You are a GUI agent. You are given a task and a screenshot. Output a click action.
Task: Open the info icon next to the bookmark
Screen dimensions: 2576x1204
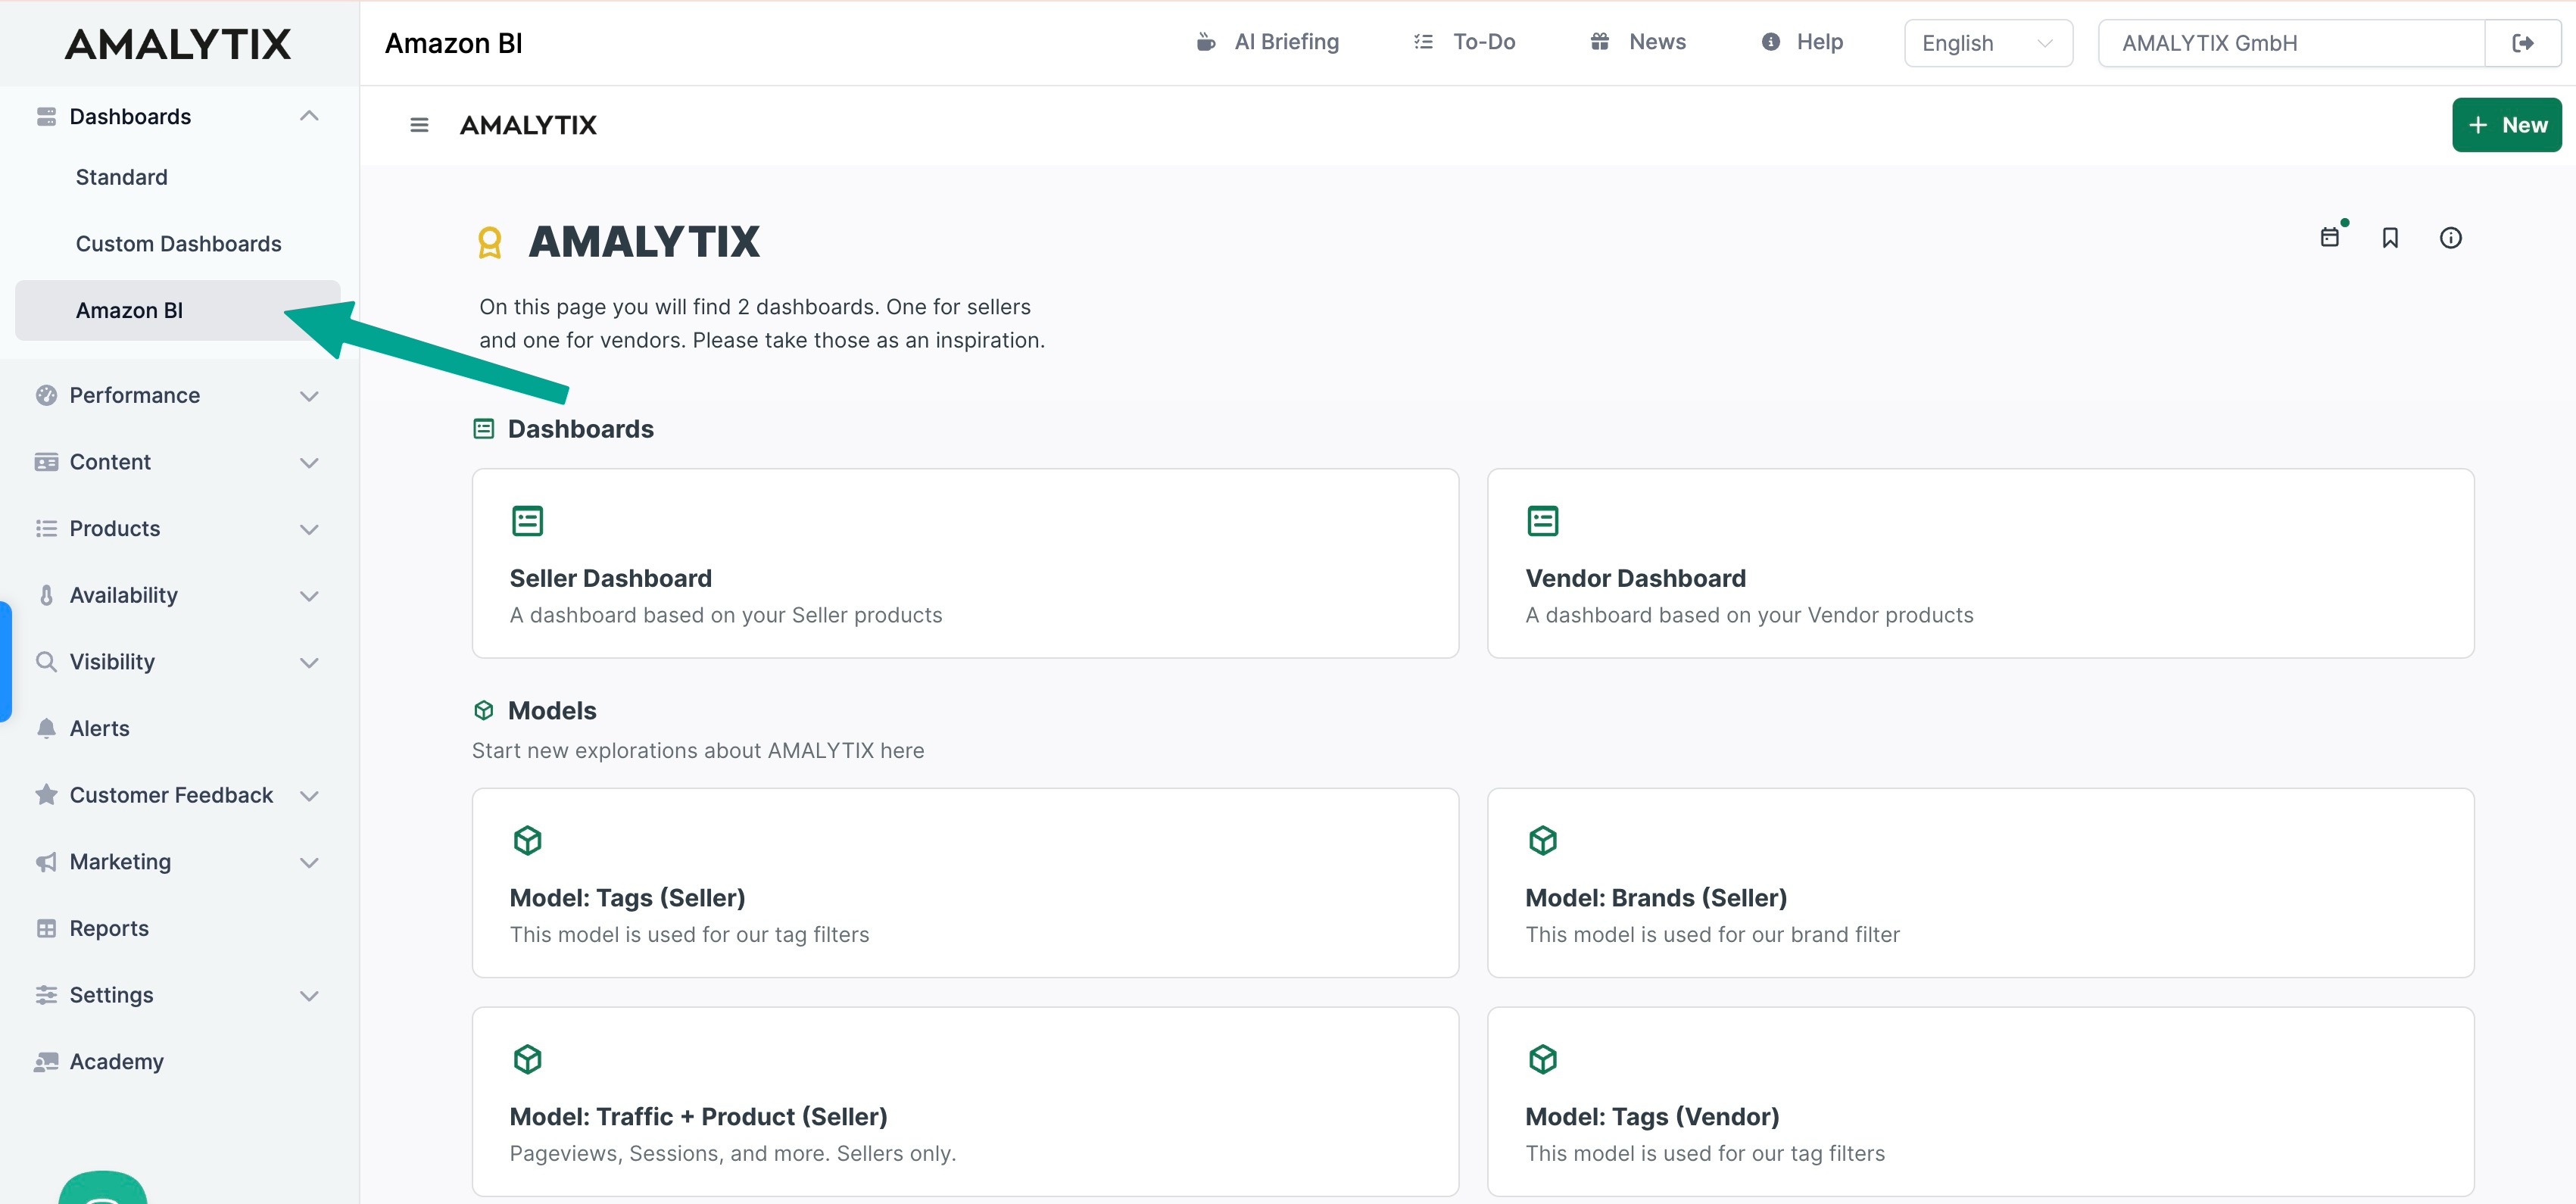(2450, 237)
